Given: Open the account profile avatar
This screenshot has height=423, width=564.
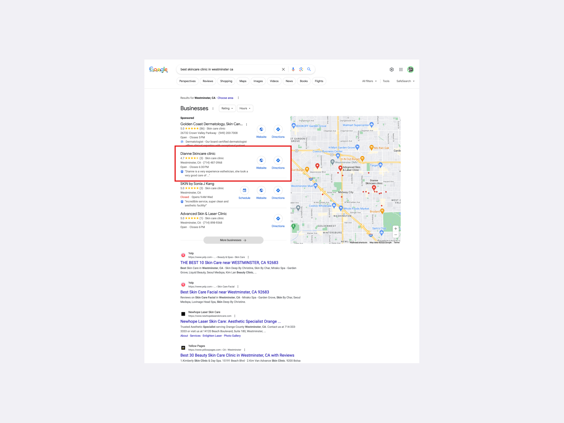Looking at the screenshot, I should click(410, 70).
